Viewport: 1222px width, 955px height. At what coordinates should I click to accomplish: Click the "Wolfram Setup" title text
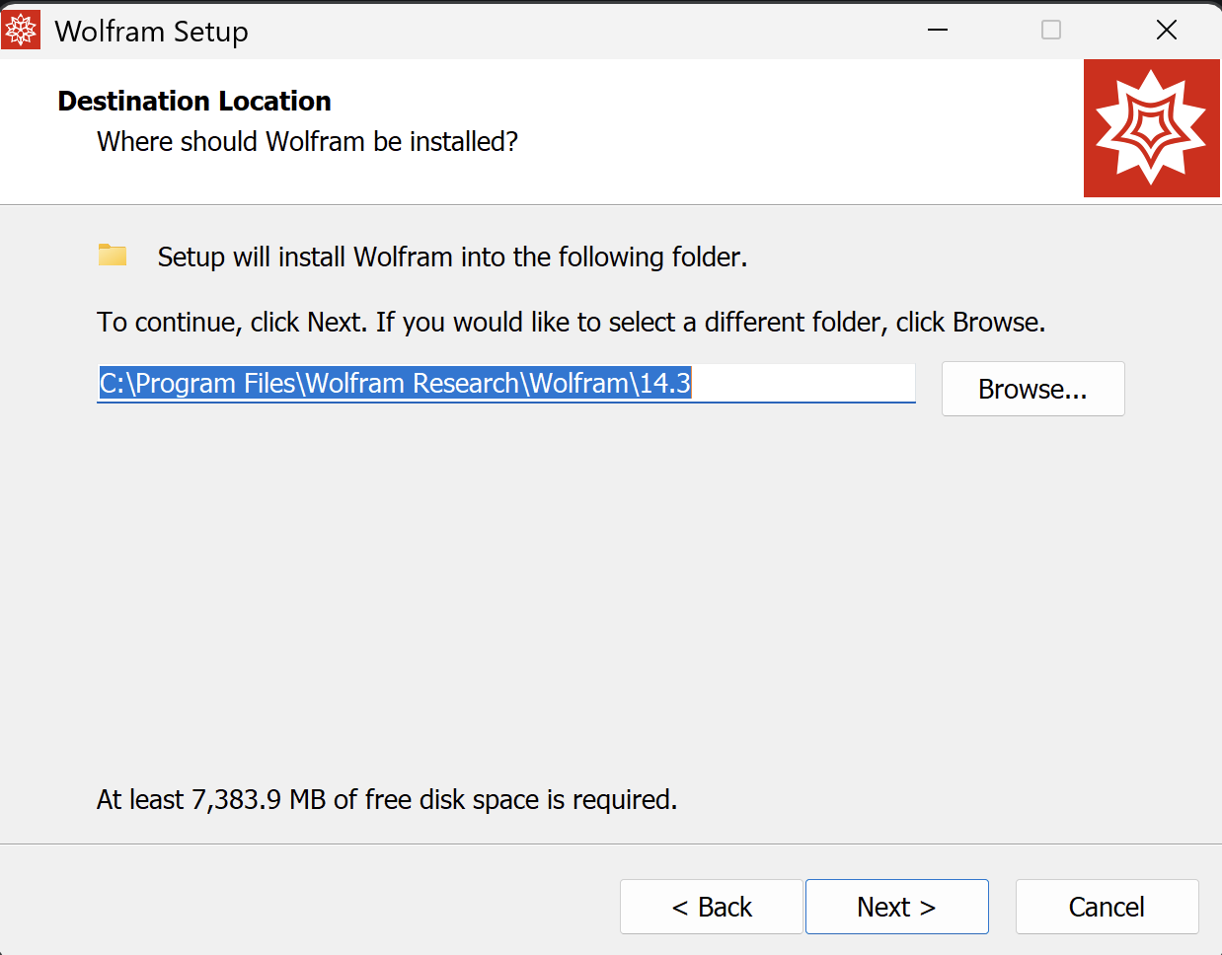(151, 32)
